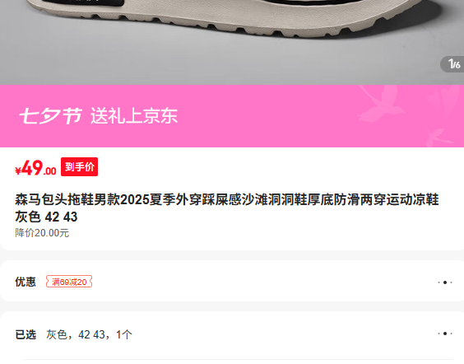This screenshot has height=364, width=464.
Task: Expand the 已选 selection section label
Action: coord(26,334)
